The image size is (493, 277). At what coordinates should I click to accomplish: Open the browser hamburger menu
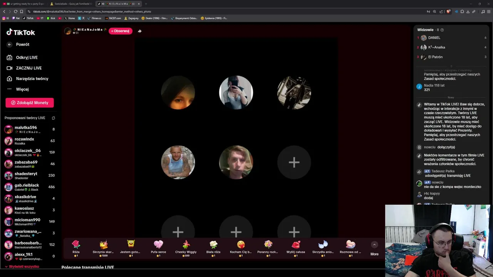[x=489, y=12]
